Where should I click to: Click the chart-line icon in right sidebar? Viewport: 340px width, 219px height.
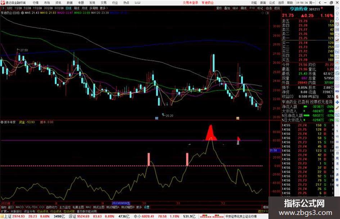(337, 35)
